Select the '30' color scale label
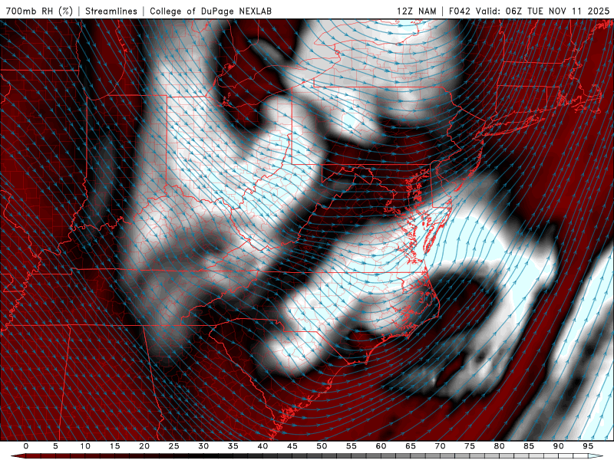Image resolution: width=614 pixels, height=460 pixels. (203, 446)
